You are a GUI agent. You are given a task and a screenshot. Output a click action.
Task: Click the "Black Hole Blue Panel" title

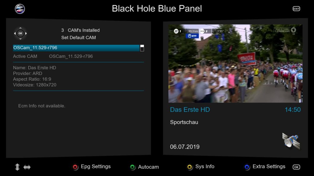[157, 9]
